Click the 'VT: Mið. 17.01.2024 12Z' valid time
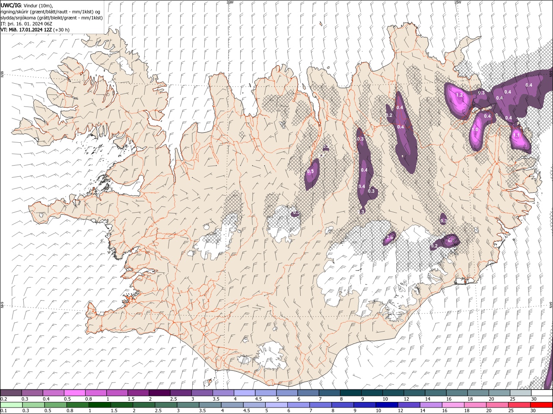This screenshot has height=414, width=553. pos(26,30)
